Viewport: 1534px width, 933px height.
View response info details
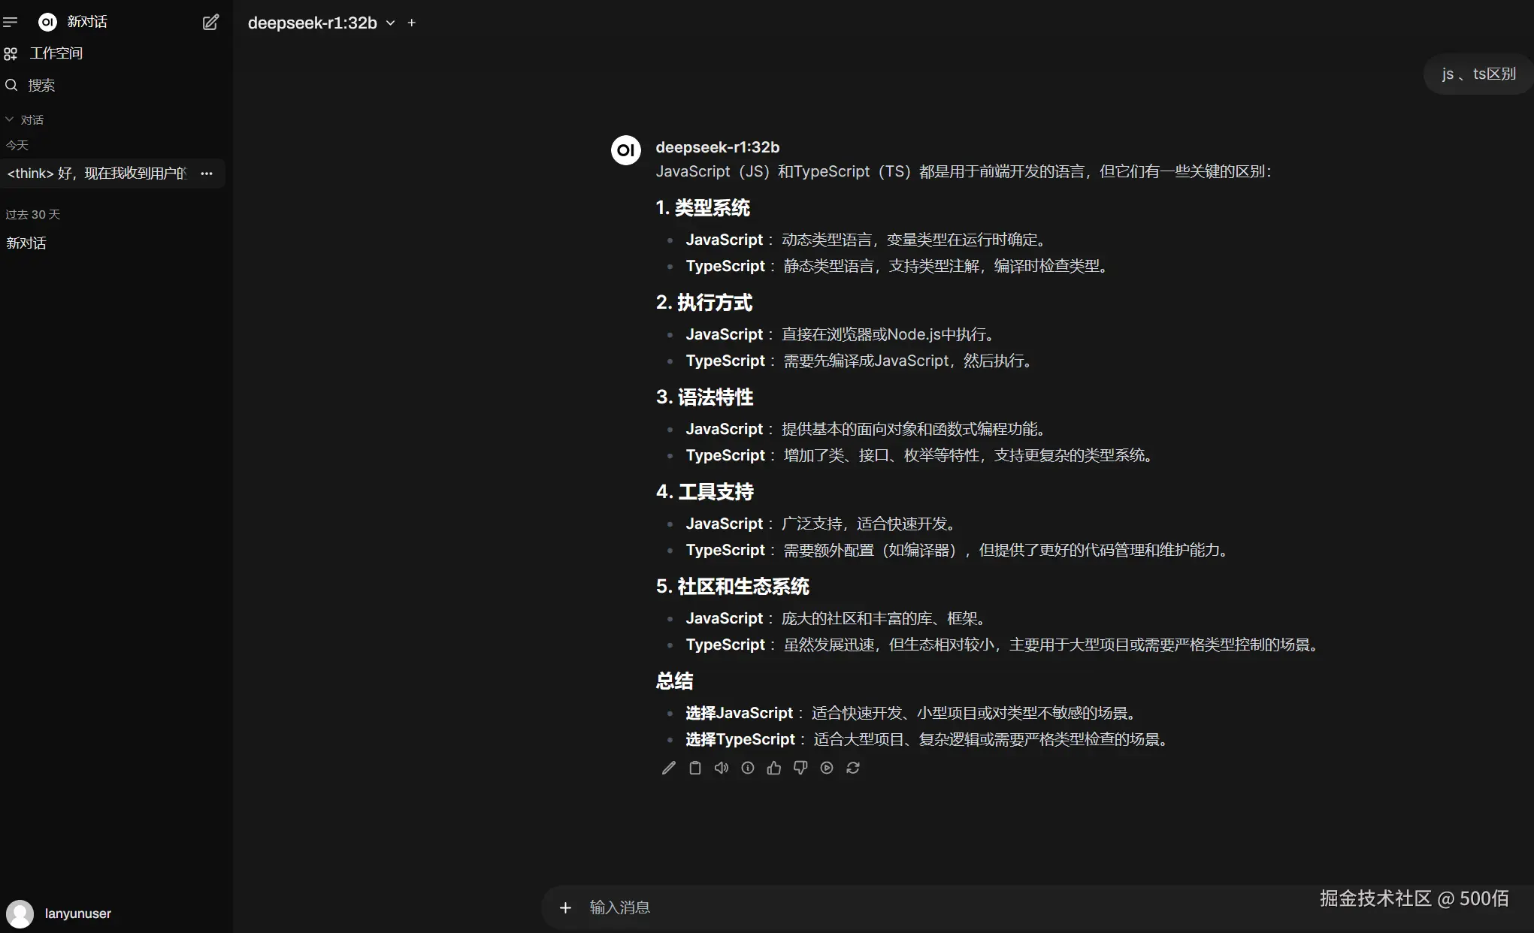click(x=747, y=768)
